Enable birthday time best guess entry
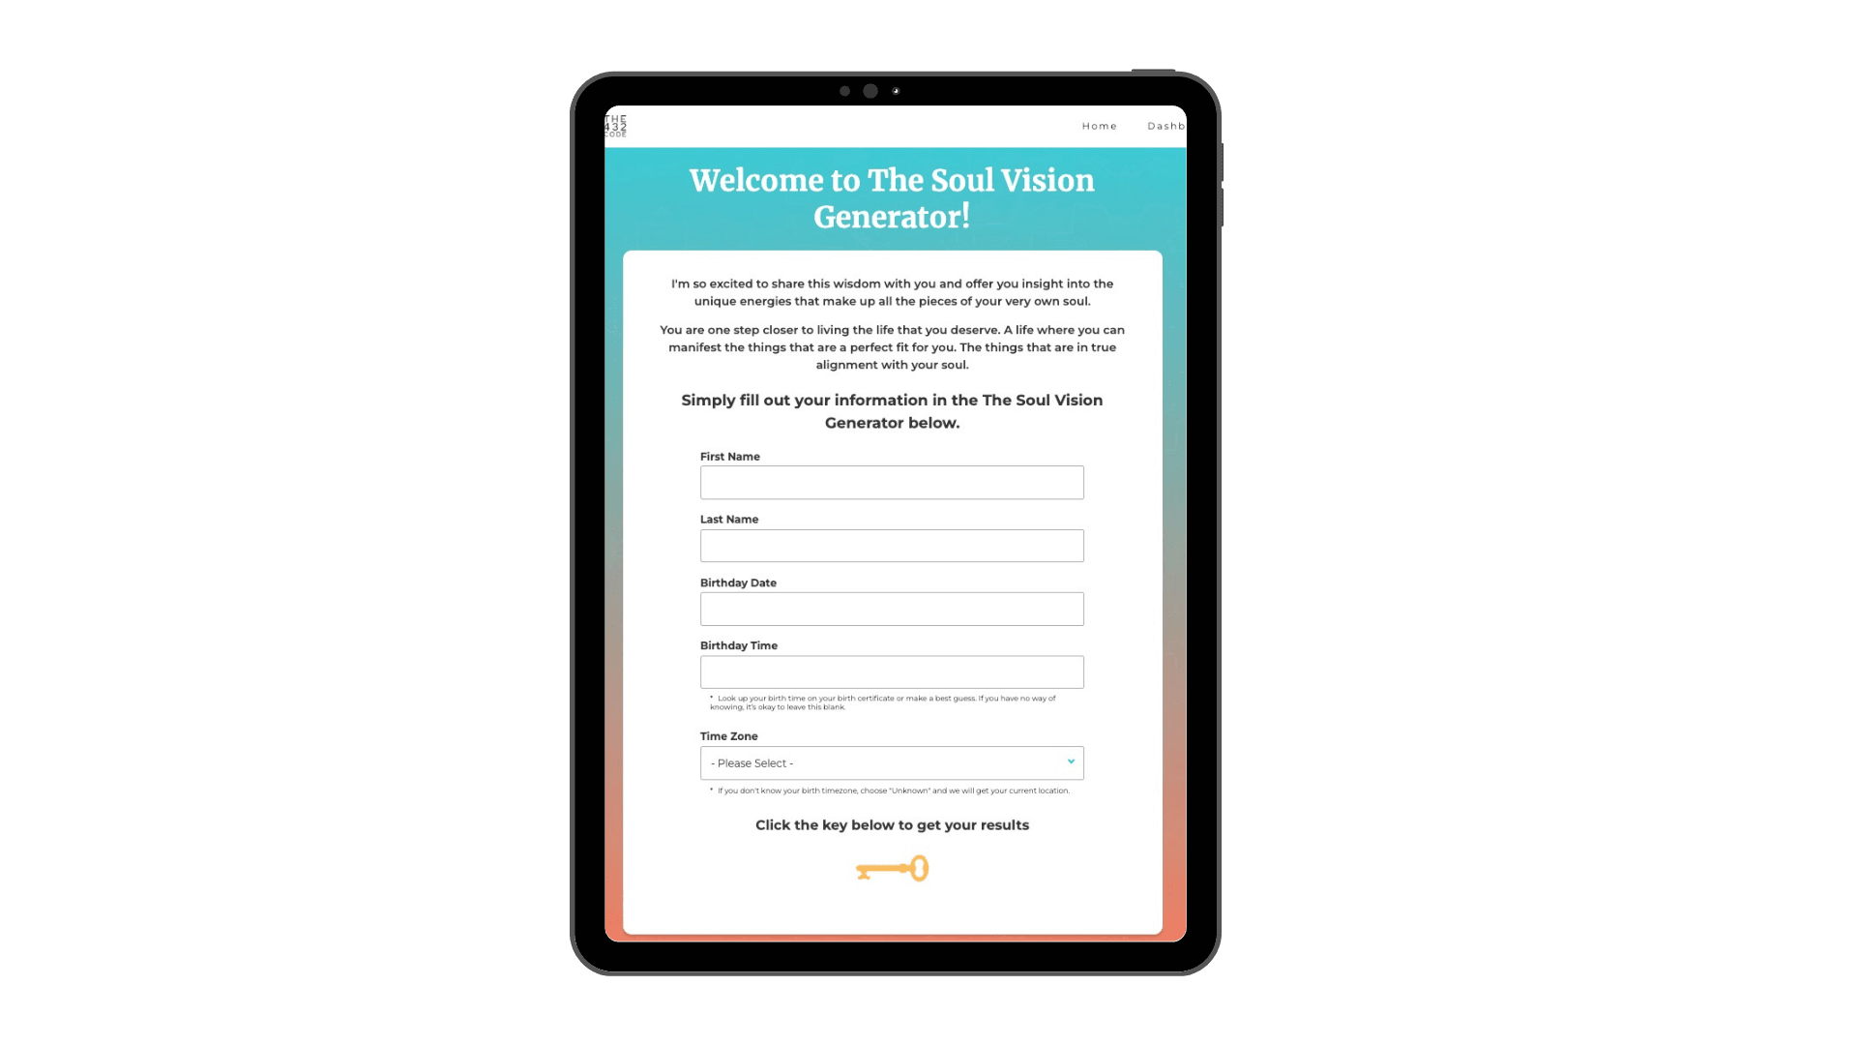Screen dimensions: 1857x1045 point(893,672)
